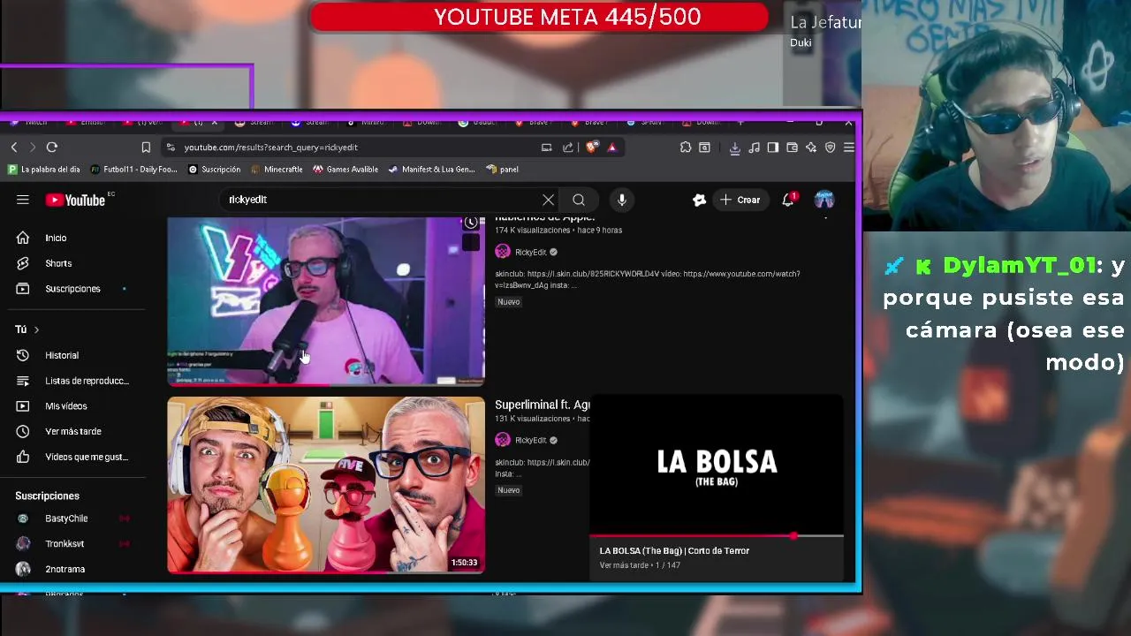Open the Games Avalible bookmark
Viewport: 1131px width, 636px height.
pos(345,170)
